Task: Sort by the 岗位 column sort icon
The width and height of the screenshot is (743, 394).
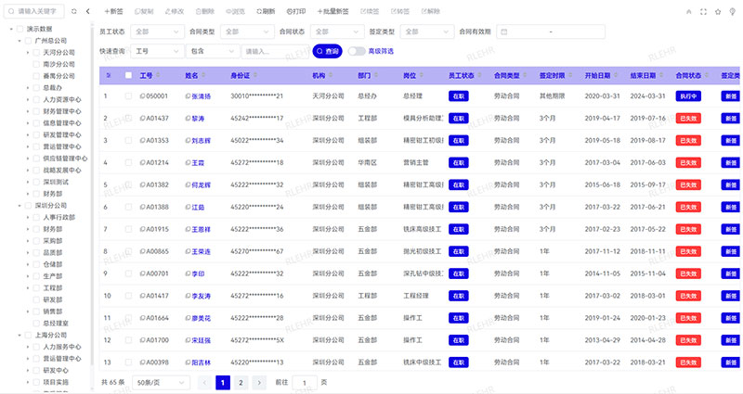Action: [x=422, y=75]
